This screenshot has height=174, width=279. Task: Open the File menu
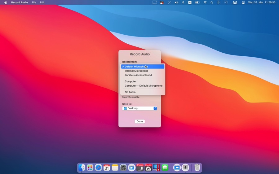tap(34, 2)
